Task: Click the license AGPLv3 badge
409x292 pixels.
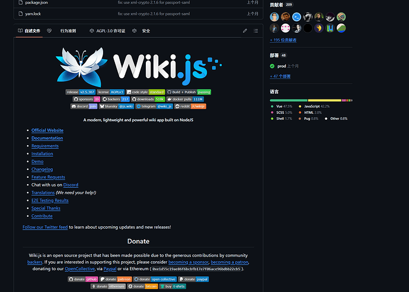Action: [x=111, y=92]
